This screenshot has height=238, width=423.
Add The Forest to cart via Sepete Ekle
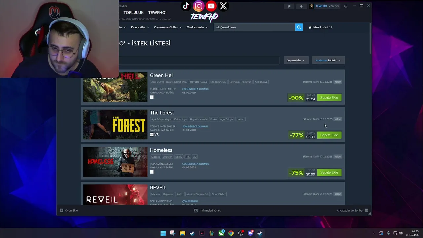point(329,135)
